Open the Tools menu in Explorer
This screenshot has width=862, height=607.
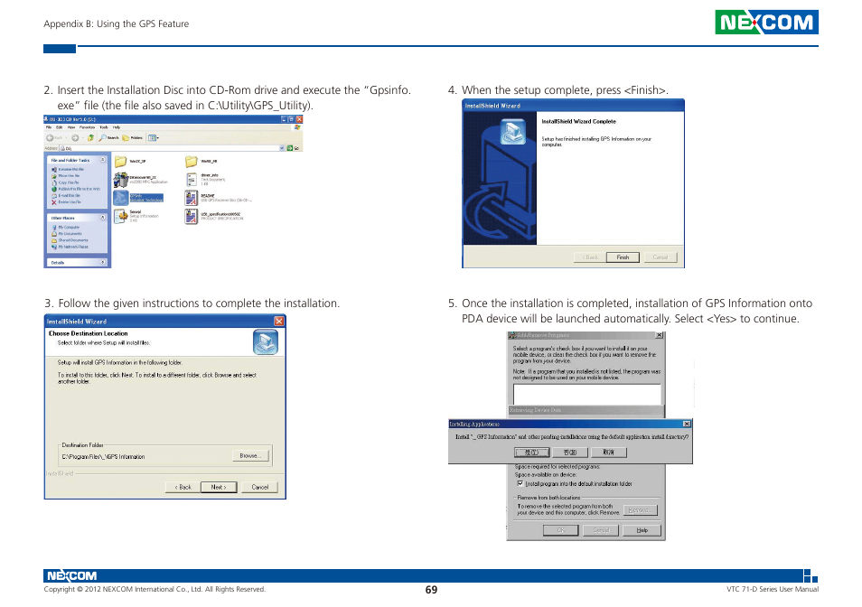click(104, 127)
